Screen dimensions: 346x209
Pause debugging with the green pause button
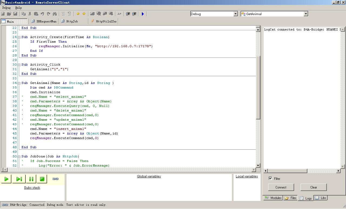(31, 179)
